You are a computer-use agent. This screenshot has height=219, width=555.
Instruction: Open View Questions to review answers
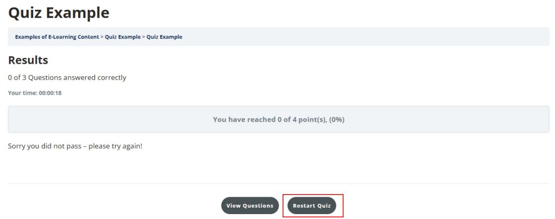click(250, 205)
